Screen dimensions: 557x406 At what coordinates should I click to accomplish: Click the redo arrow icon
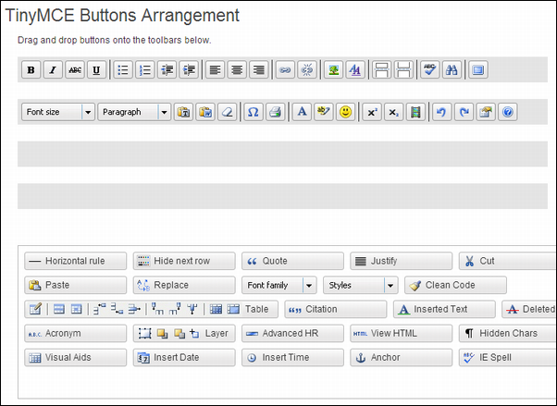pyautogui.click(x=464, y=112)
